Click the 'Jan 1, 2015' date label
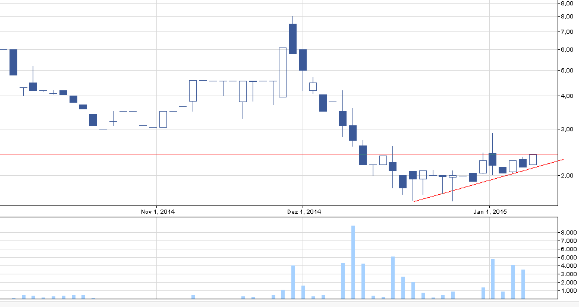This screenshot has width=579, height=307. pyautogui.click(x=490, y=212)
